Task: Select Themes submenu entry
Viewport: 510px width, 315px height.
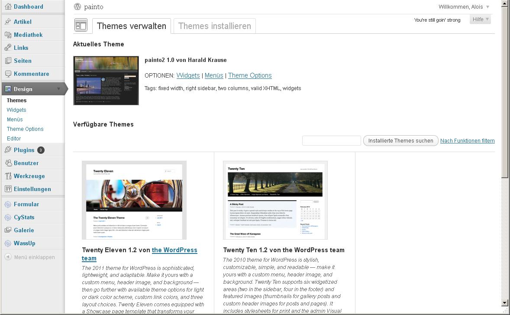Action: [x=16, y=100]
